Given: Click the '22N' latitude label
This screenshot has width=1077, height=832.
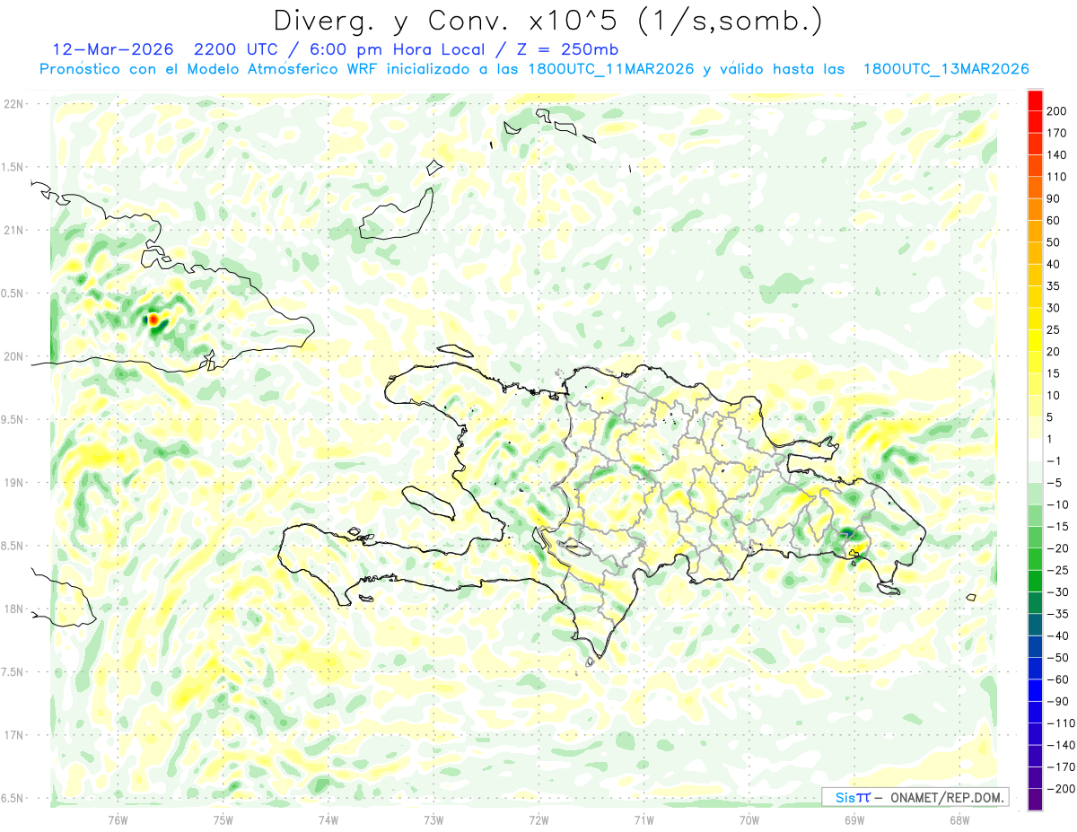Looking at the screenshot, I should tap(13, 104).
